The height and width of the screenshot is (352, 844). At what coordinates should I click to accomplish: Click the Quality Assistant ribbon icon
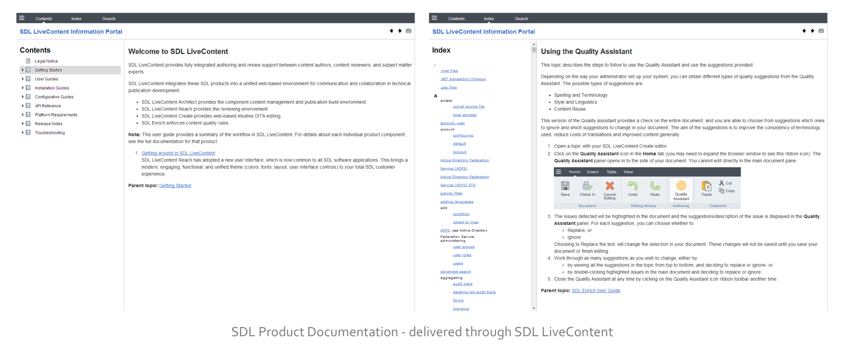[x=681, y=185]
